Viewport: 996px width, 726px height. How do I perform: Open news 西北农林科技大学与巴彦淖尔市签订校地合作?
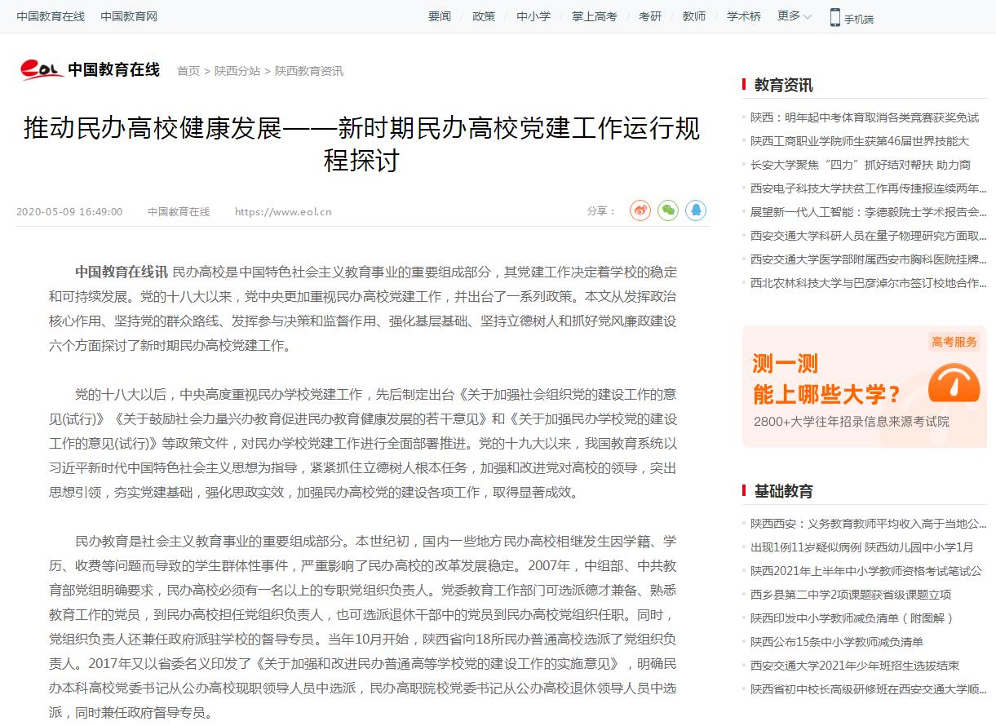tap(869, 283)
